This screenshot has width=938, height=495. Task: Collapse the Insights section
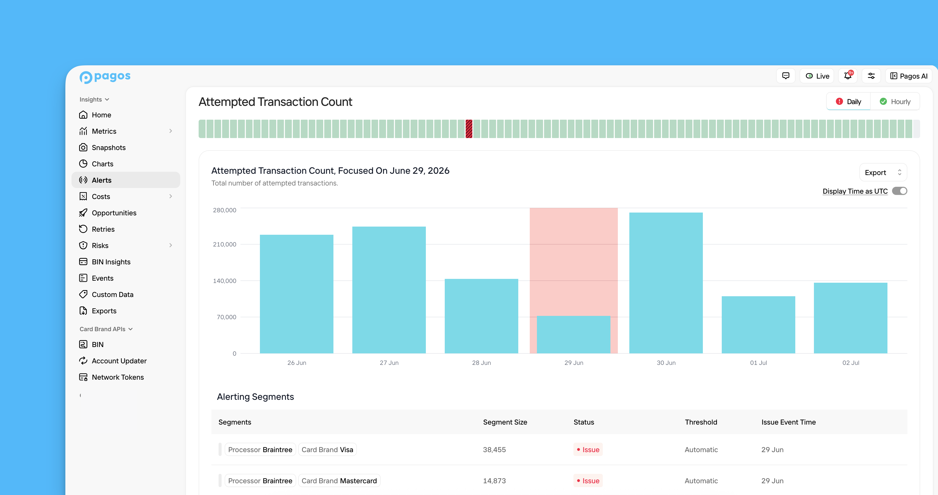(x=94, y=99)
